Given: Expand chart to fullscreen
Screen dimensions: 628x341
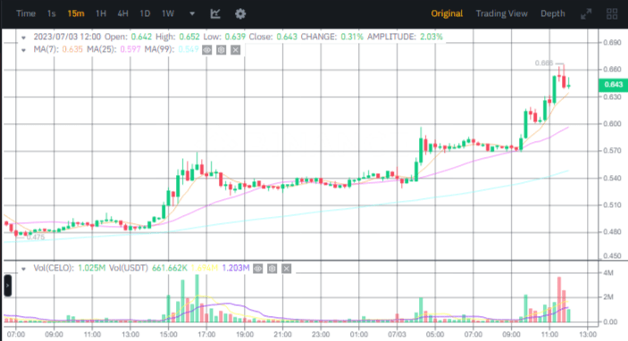Looking at the screenshot, I should [x=586, y=14].
